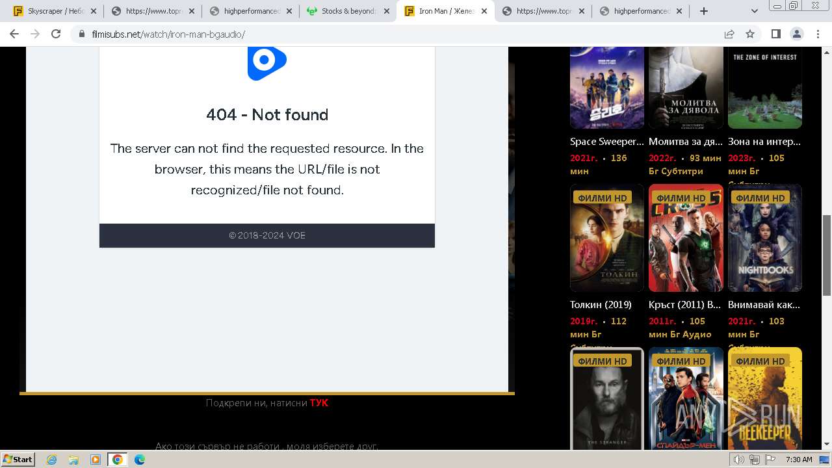Open Chrome three-dot menu
Screen dimensions: 832x468
818,34
